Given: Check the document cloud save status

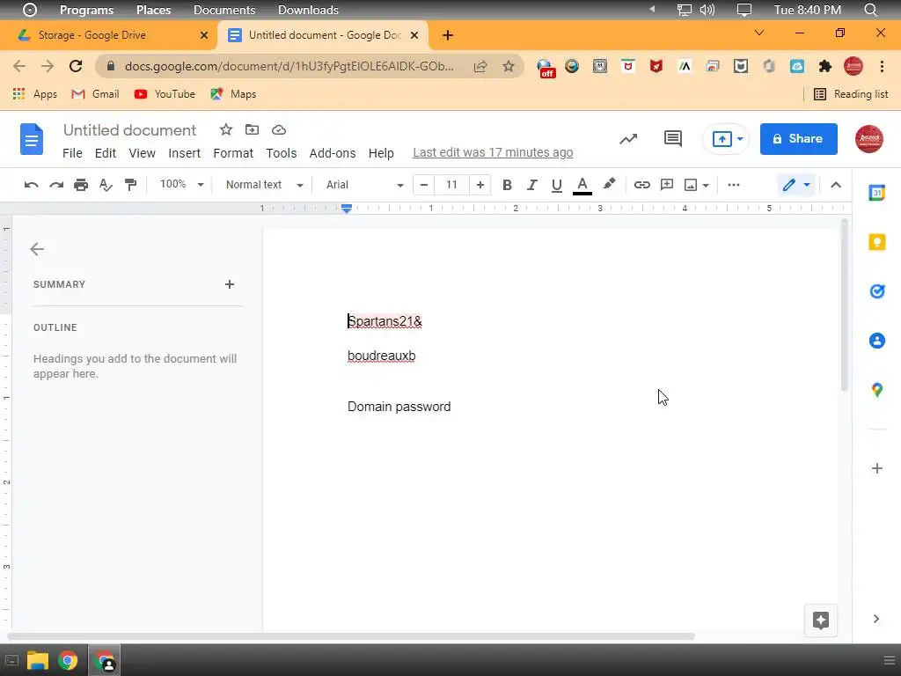Looking at the screenshot, I should (x=279, y=130).
